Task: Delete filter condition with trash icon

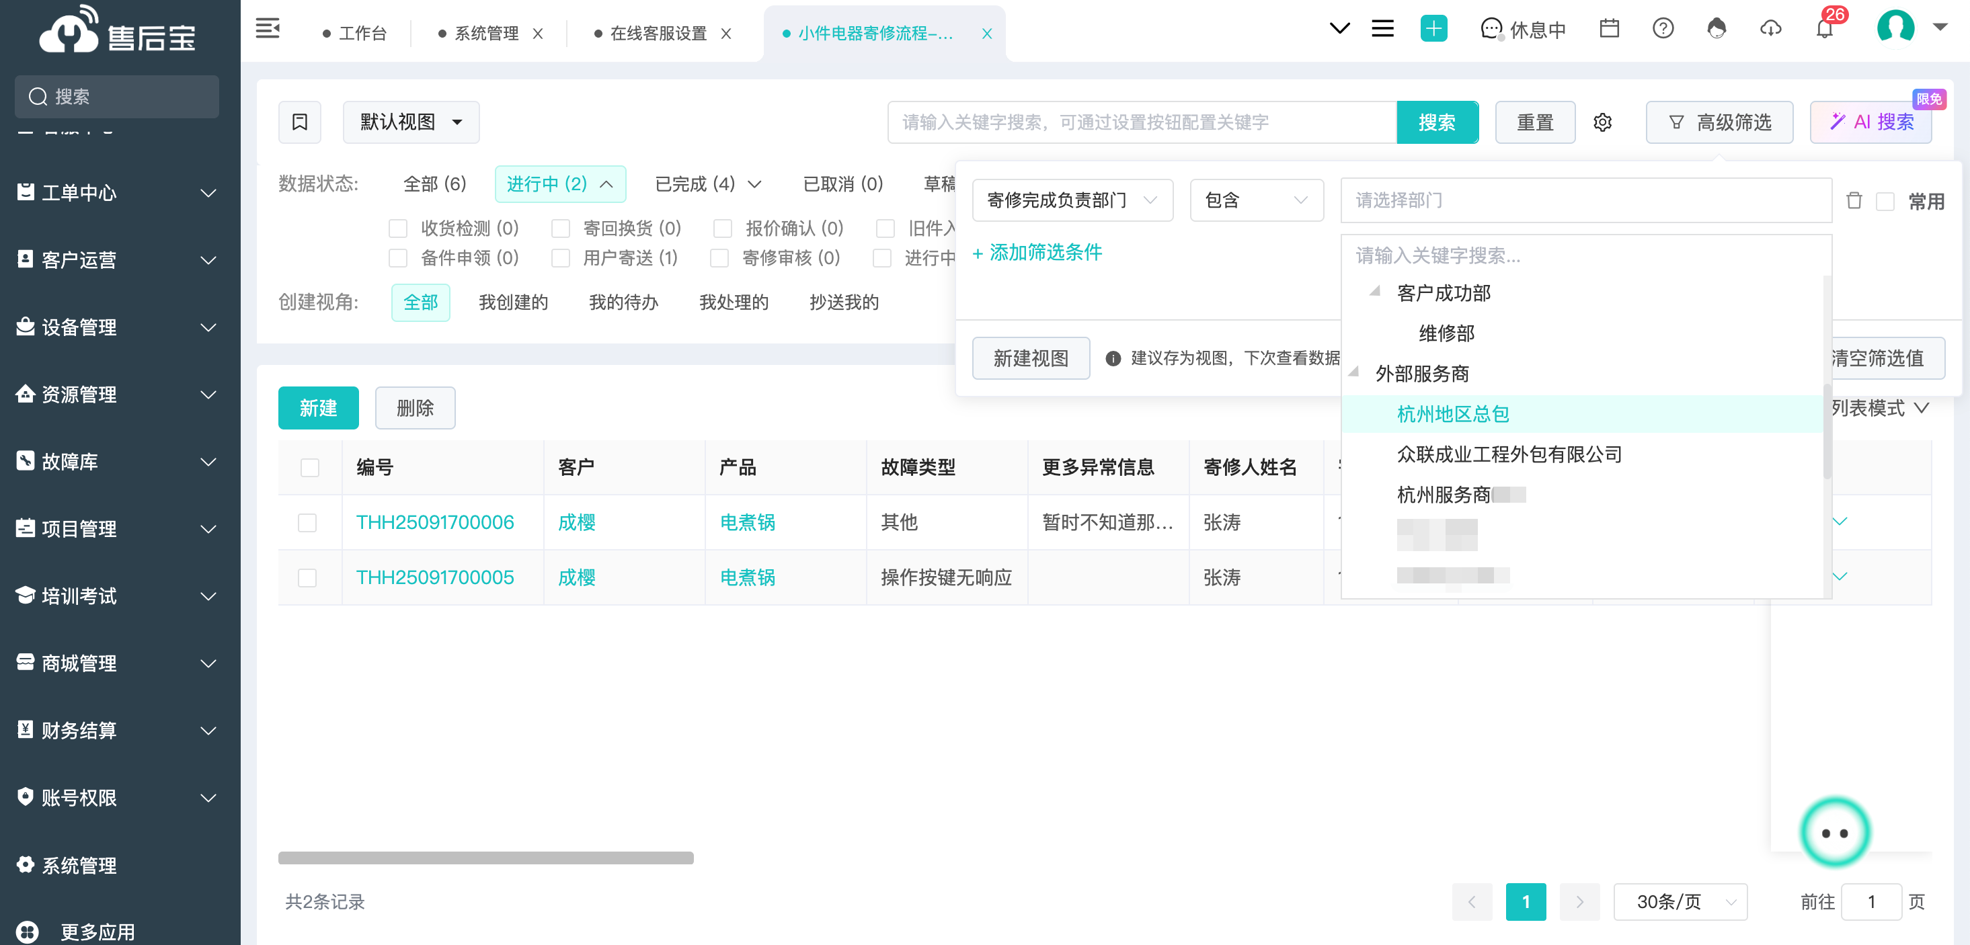Action: click(x=1854, y=200)
